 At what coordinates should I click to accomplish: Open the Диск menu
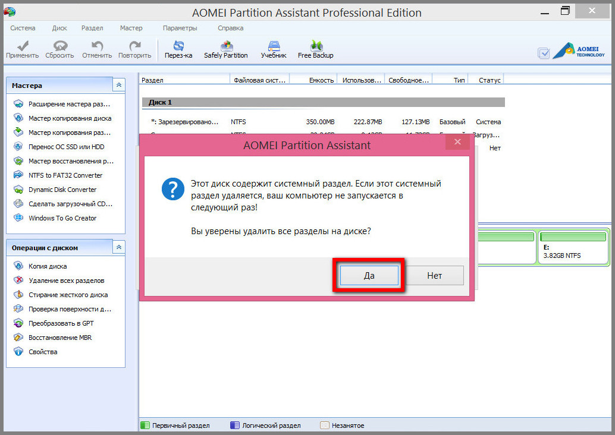pyautogui.click(x=59, y=28)
